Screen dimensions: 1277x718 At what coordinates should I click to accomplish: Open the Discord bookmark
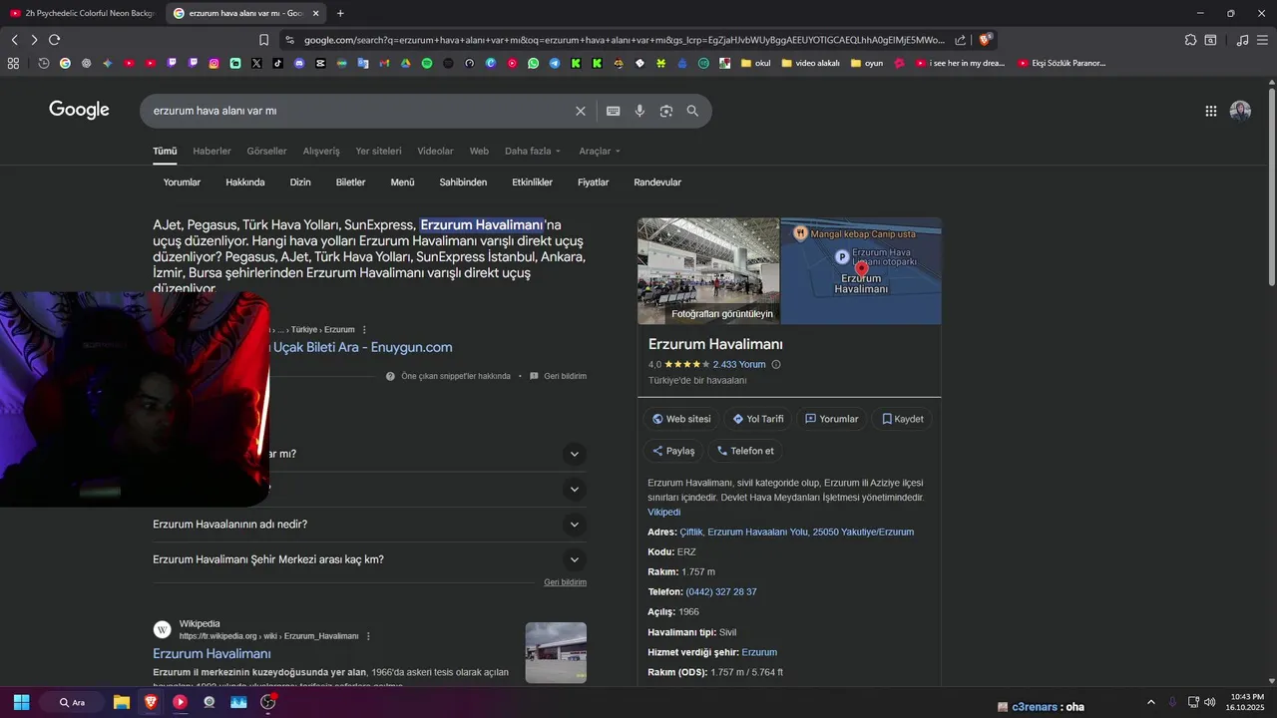point(299,63)
